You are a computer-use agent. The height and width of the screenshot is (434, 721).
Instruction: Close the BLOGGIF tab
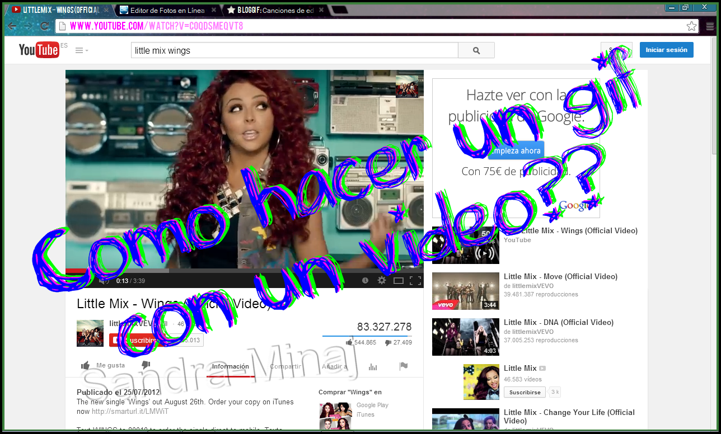pos(320,10)
